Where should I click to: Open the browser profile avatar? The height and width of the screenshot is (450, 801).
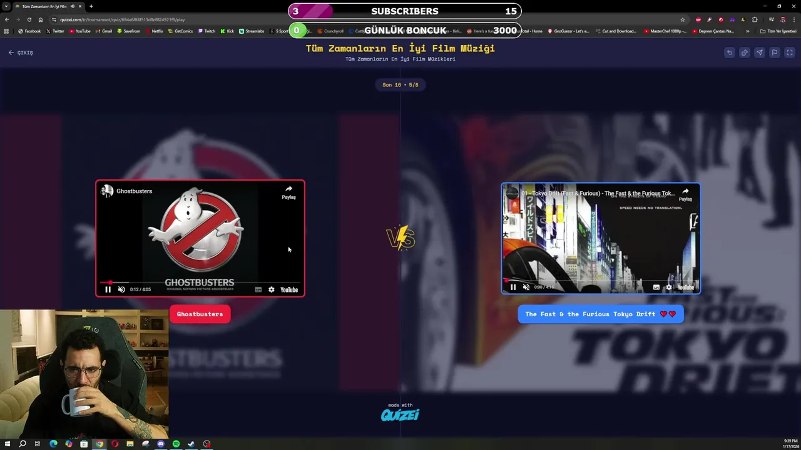coord(782,19)
